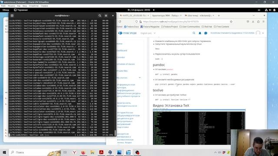Open the list all tabs dropdown
278x156 pixels.
pos(254,16)
